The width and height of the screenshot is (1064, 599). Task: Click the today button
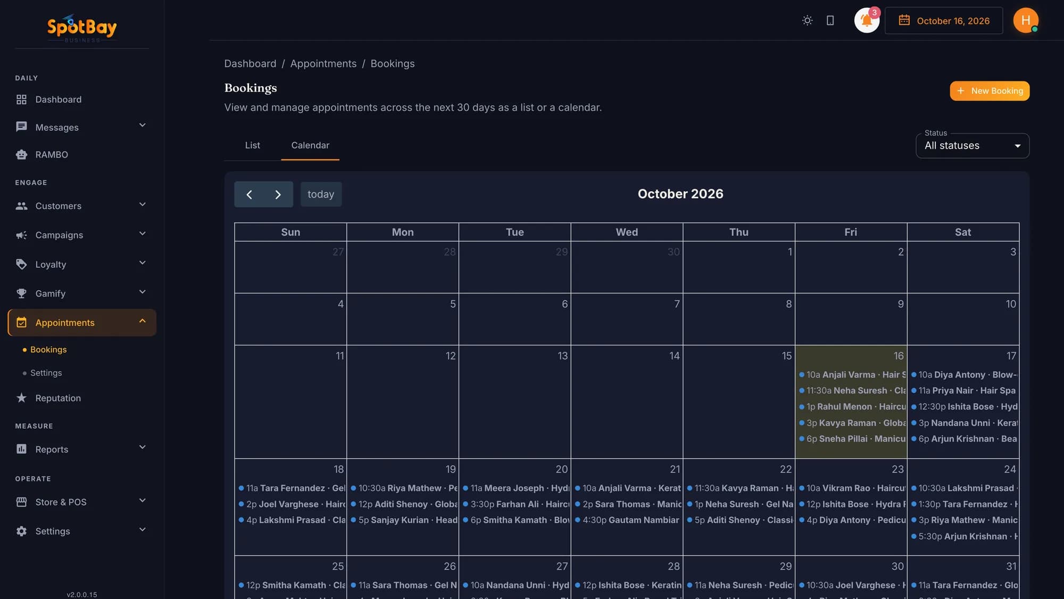321,194
